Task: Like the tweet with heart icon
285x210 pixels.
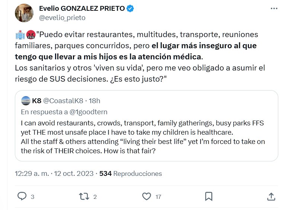Action: point(147,196)
